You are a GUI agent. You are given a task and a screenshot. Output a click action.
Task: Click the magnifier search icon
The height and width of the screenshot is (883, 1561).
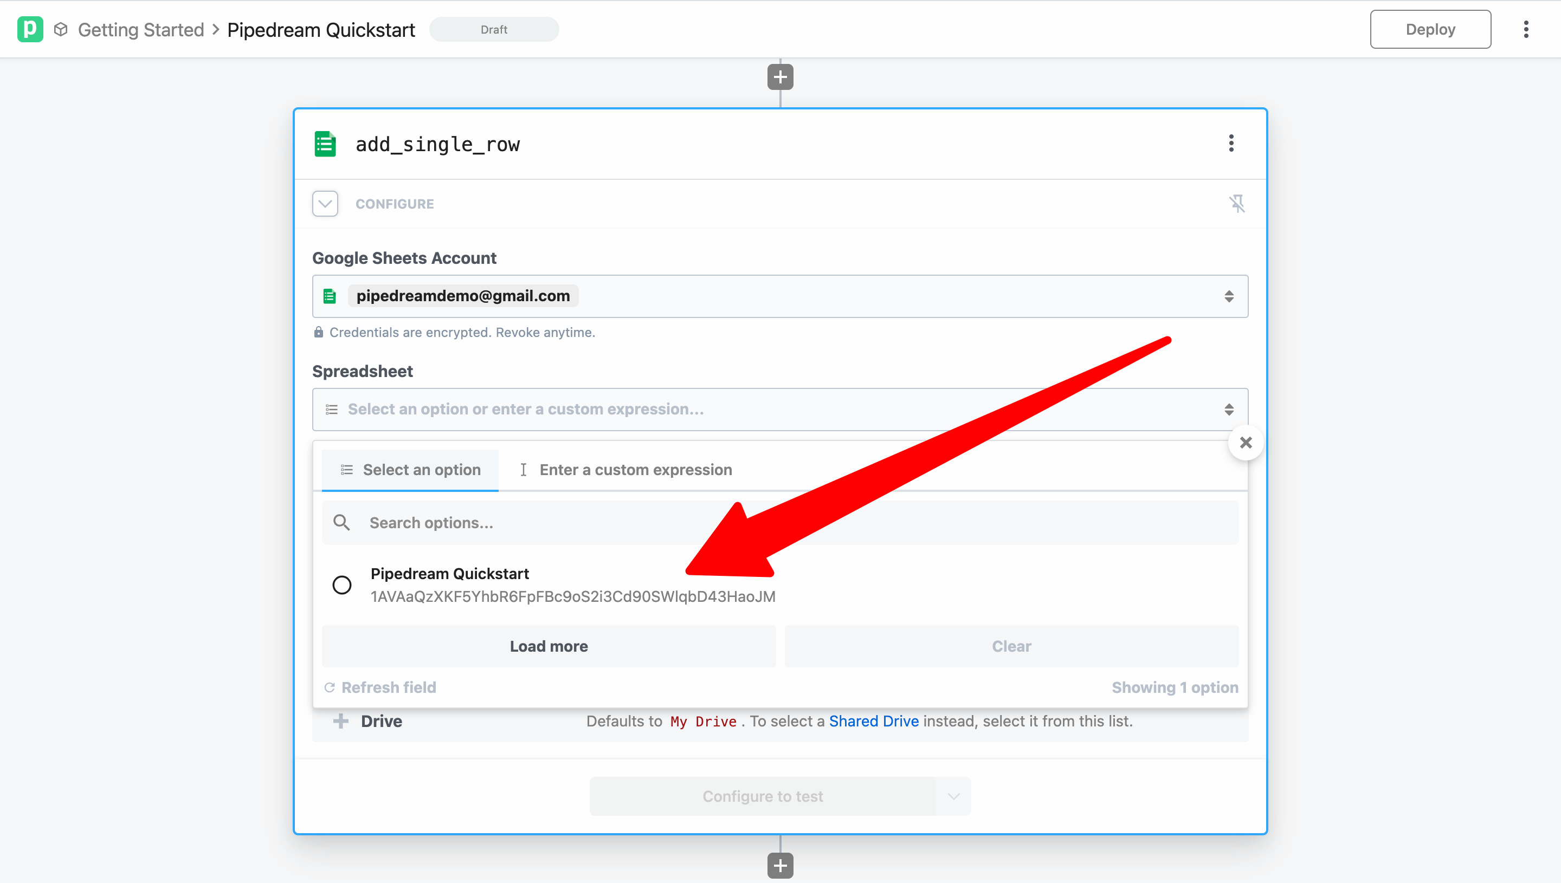click(341, 523)
